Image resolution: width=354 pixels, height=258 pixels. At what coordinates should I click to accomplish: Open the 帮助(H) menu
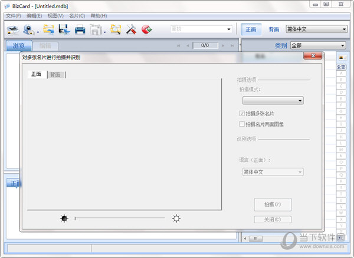pos(99,16)
